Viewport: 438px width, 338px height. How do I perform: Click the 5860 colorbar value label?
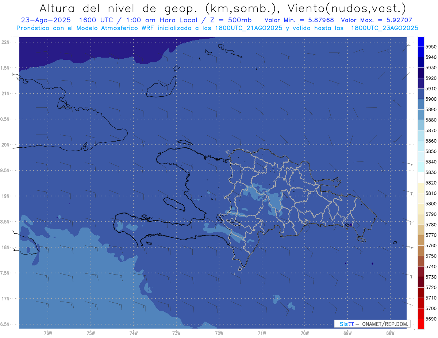click(x=431, y=141)
